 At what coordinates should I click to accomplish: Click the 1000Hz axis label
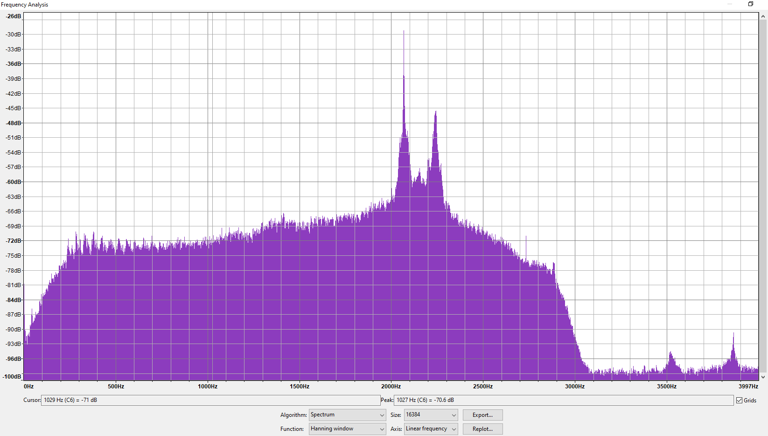point(208,386)
